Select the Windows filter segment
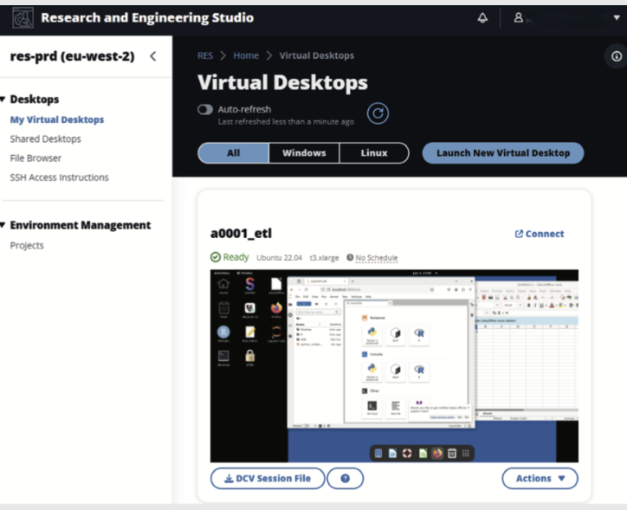The image size is (627, 510). coord(303,153)
